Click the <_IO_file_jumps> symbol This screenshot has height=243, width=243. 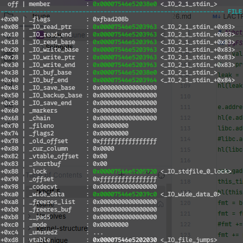(189, 240)
